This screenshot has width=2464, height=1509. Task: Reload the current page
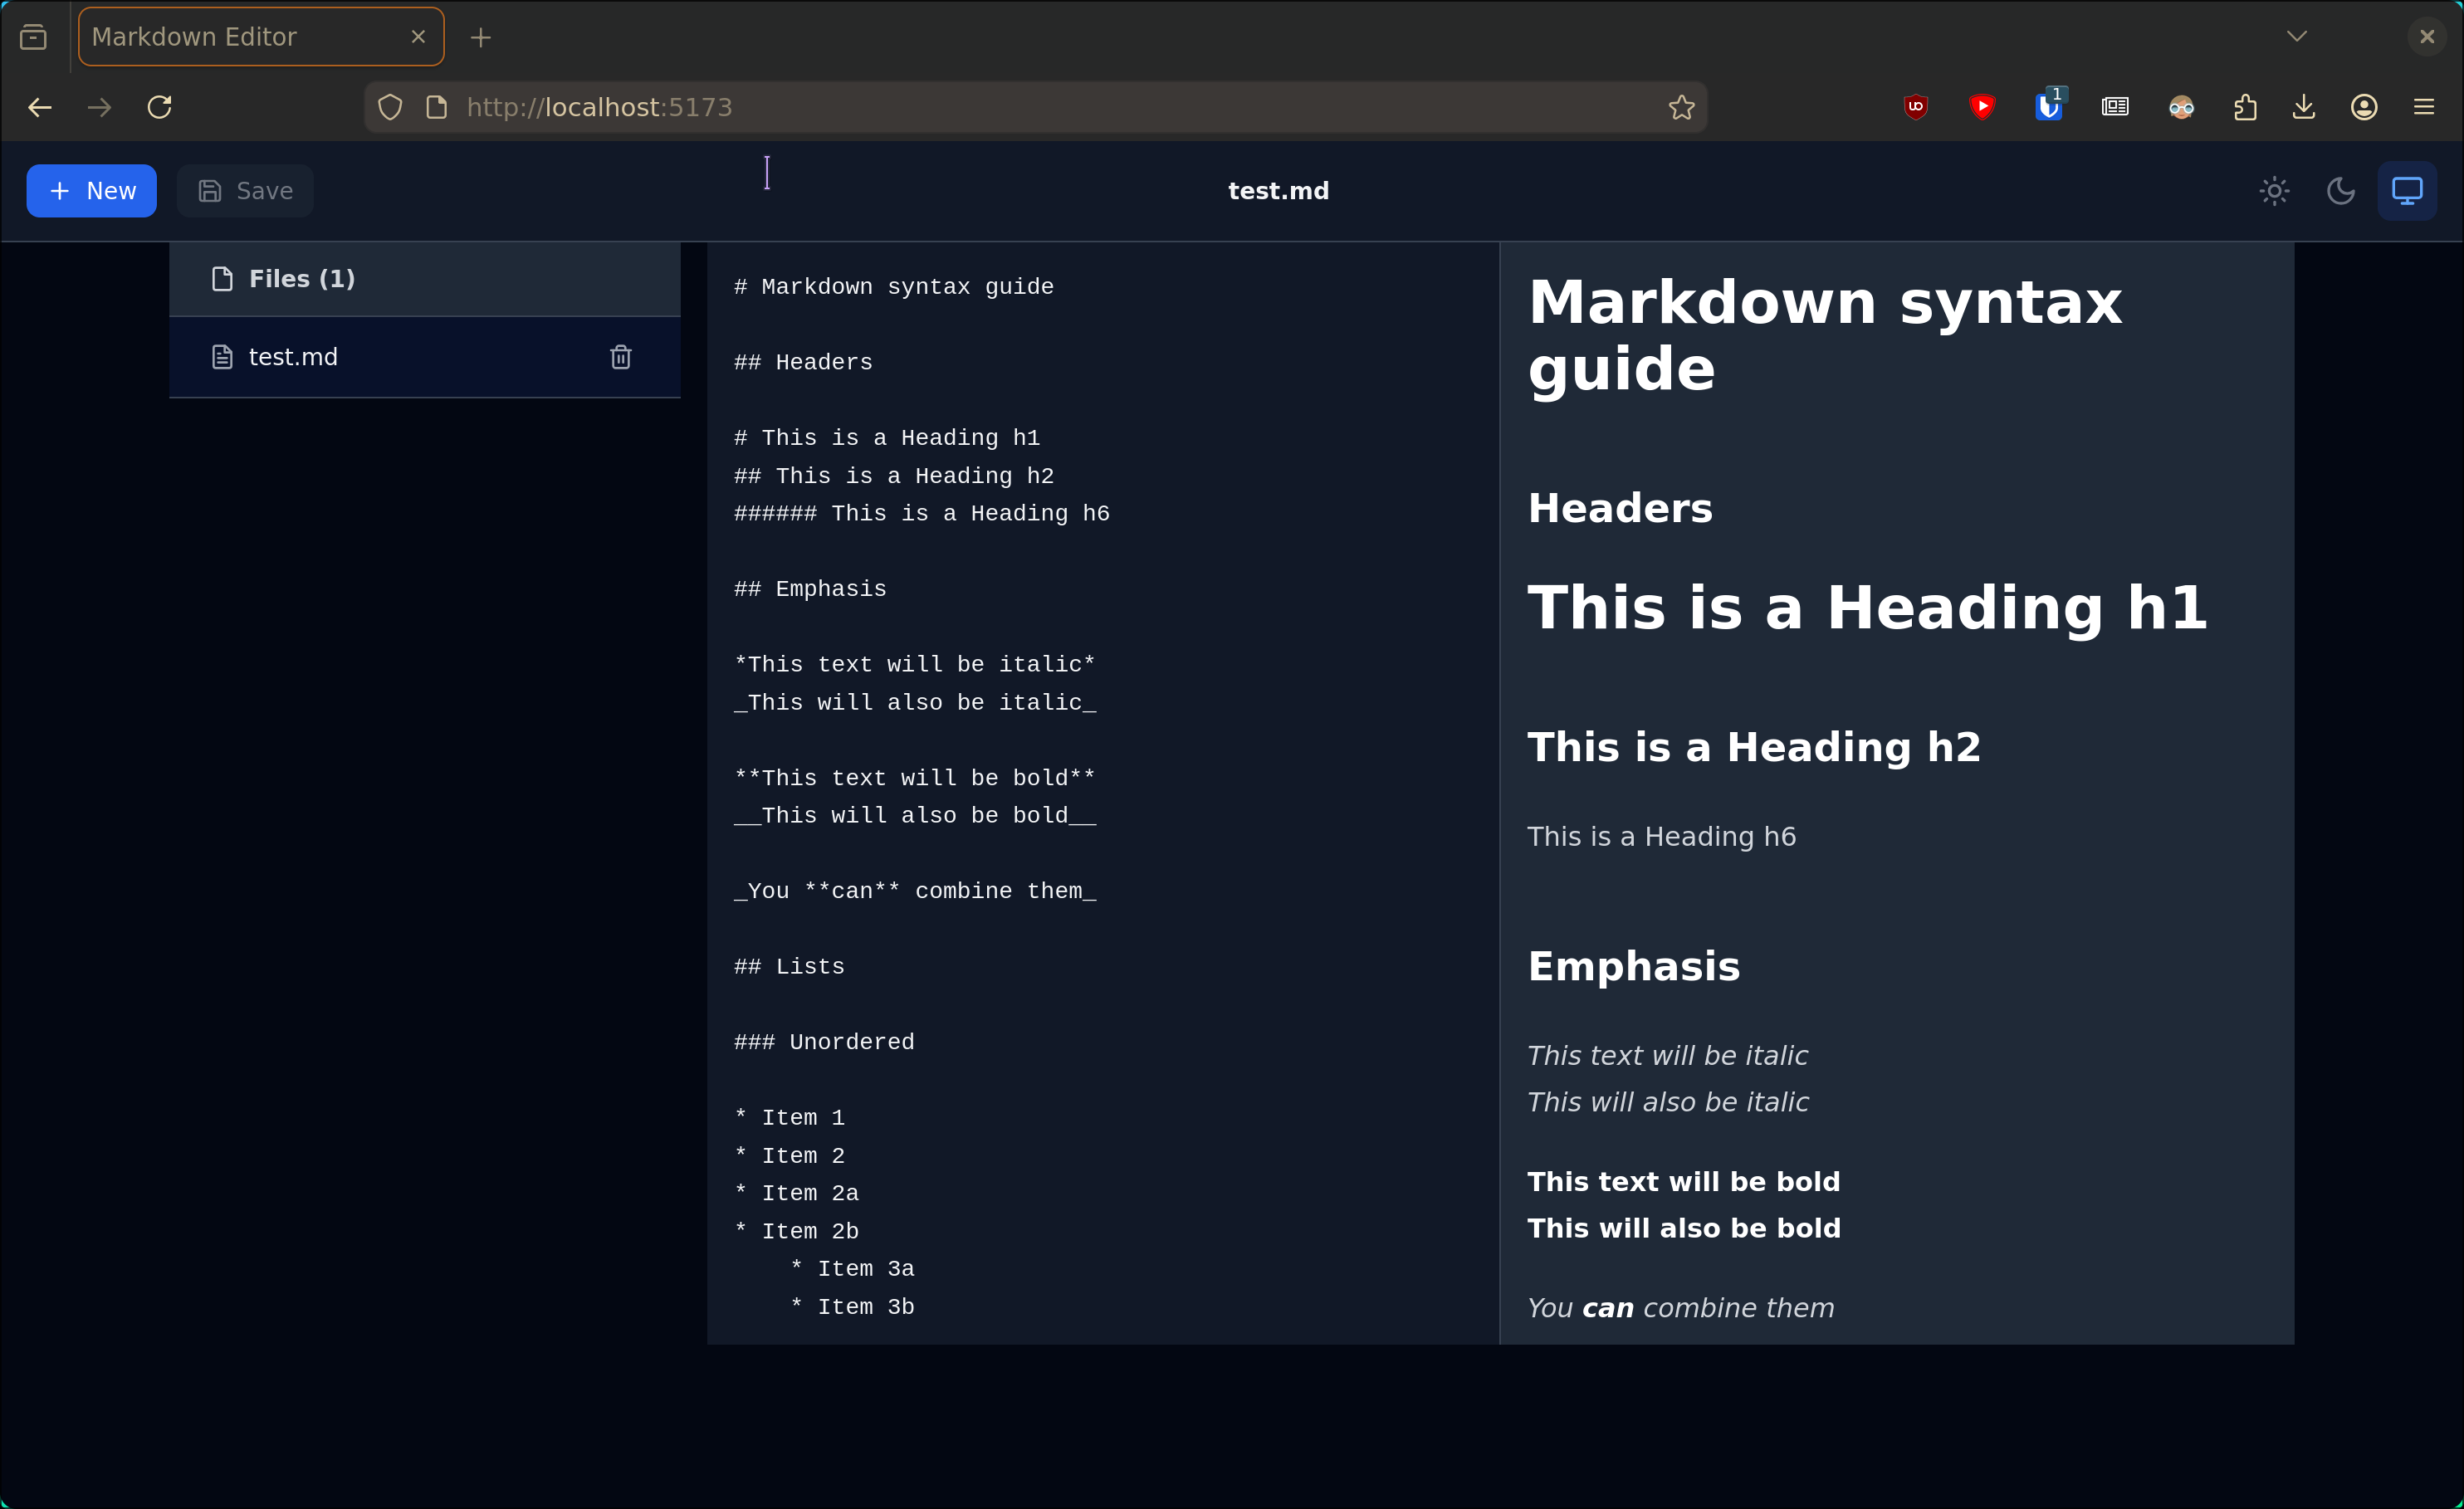pos(160,107)
